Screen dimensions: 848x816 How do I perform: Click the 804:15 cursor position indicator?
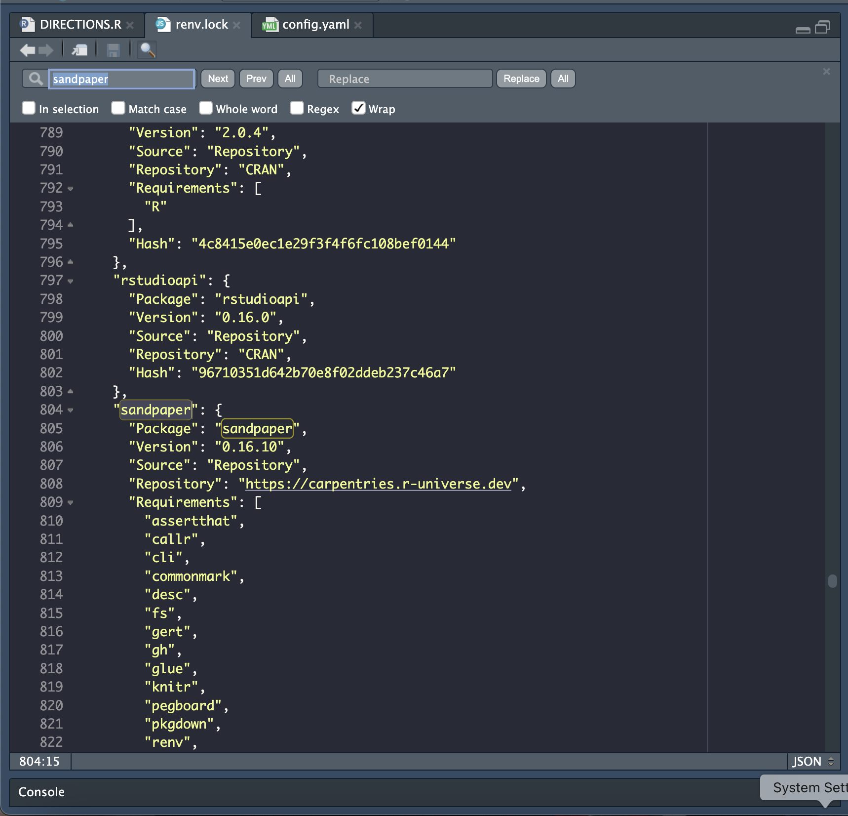39,761
